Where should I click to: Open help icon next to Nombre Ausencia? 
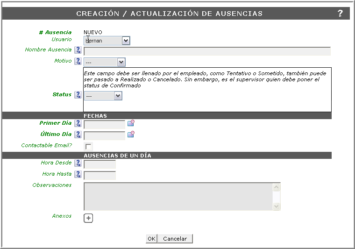click(x=78, y=50)
